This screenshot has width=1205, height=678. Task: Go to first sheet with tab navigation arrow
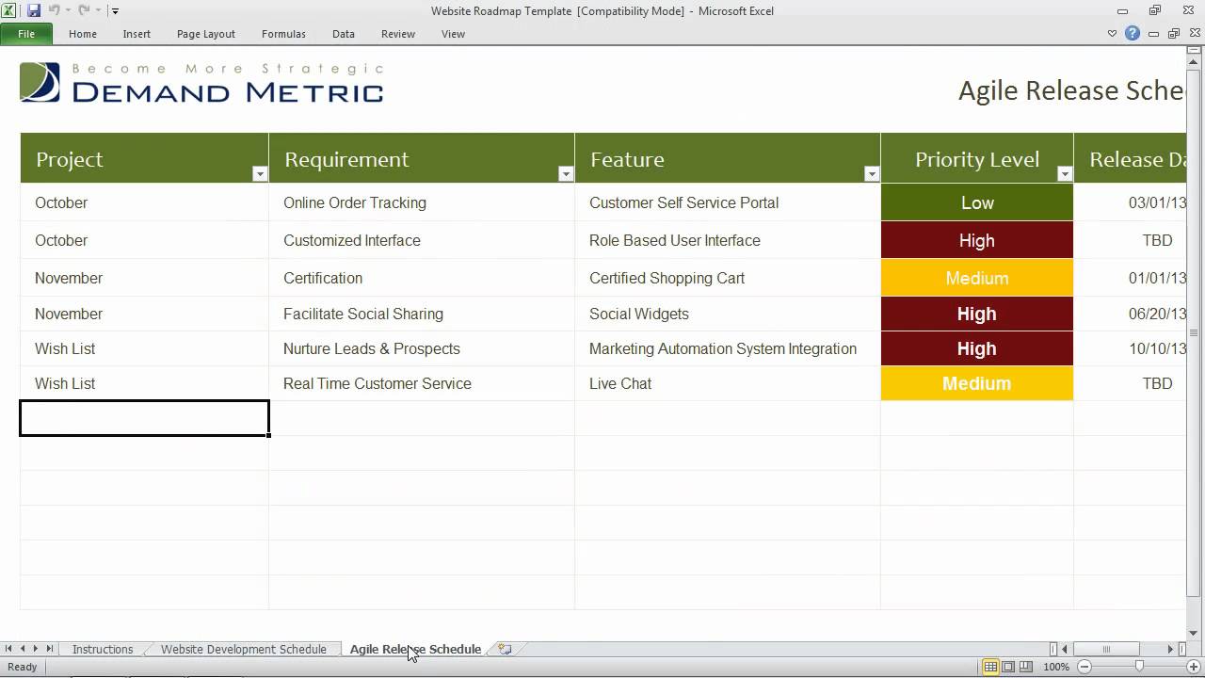tap(8, 649)
